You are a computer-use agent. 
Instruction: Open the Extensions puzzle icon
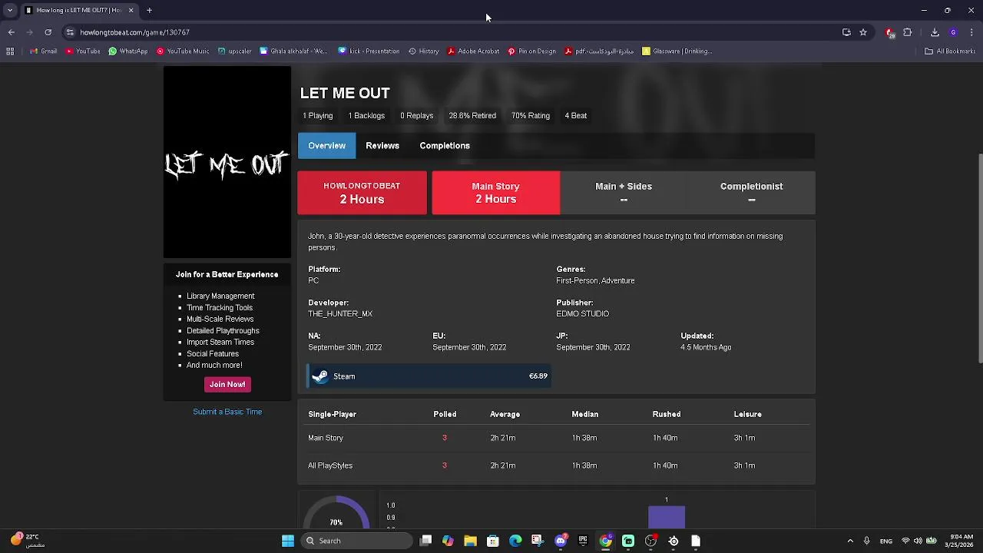(x=908, y=32)
